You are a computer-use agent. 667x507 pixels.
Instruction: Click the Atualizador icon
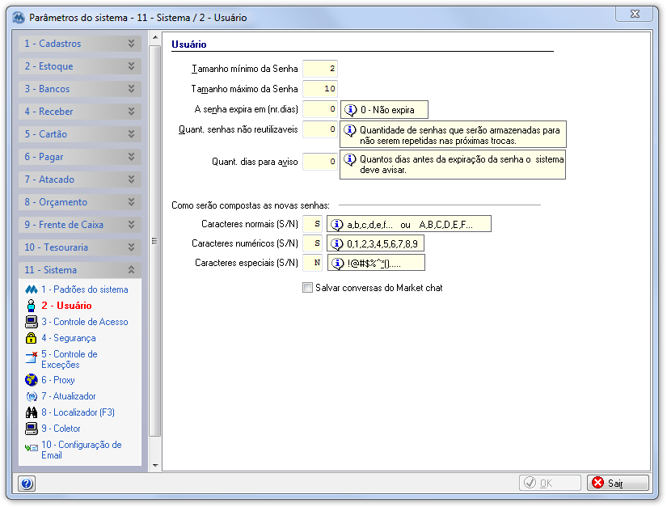(x=31, y=396)
